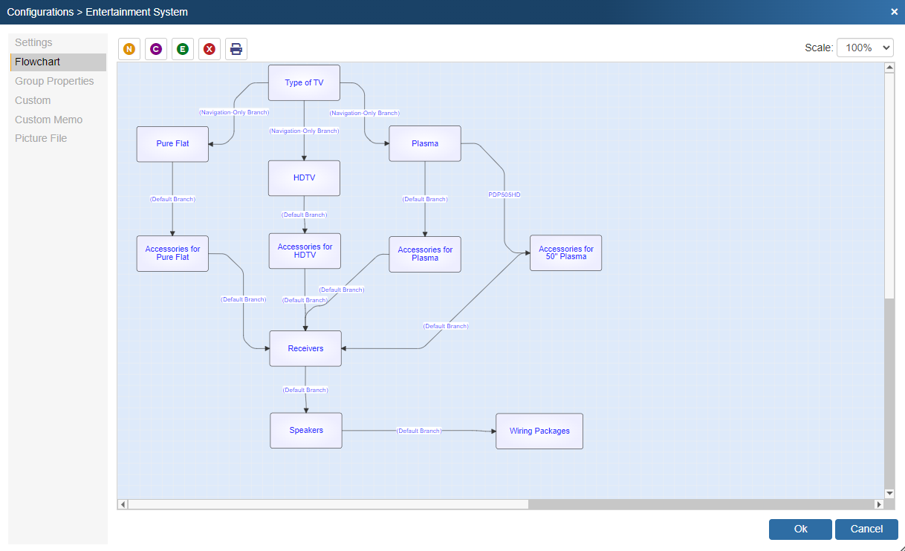Open the Custom Memo section
905x551 pixels.
point(48,120)
